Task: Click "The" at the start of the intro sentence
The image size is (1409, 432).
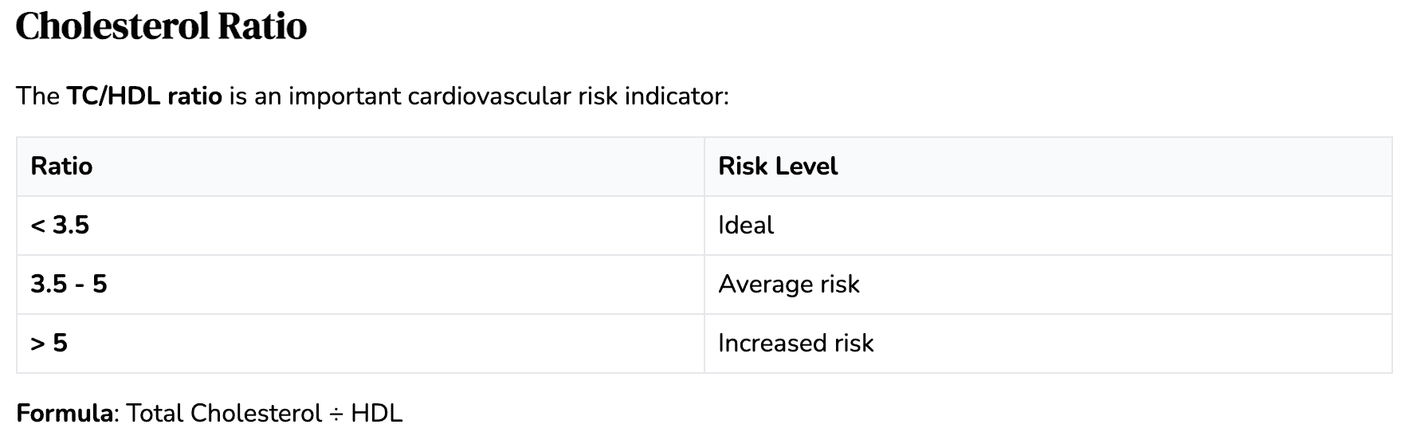Action: pos(37,96)
